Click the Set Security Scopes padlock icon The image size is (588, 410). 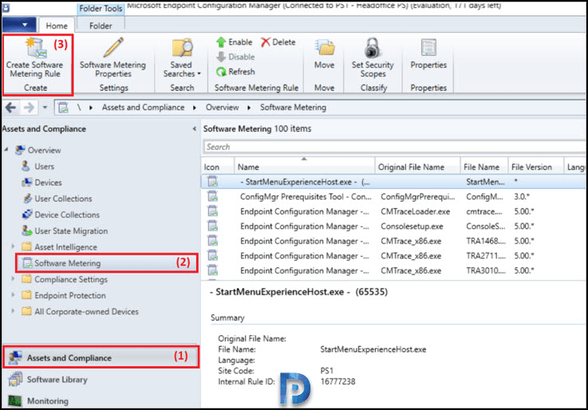tap(373, 48)
